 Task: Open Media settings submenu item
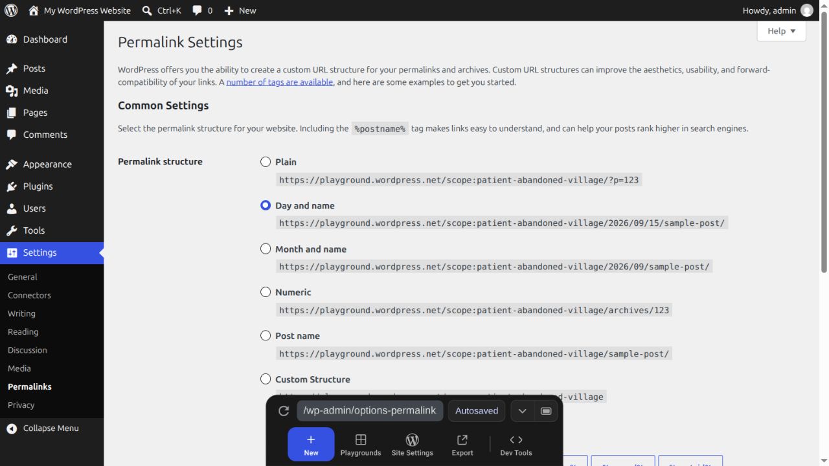[19, 368]
